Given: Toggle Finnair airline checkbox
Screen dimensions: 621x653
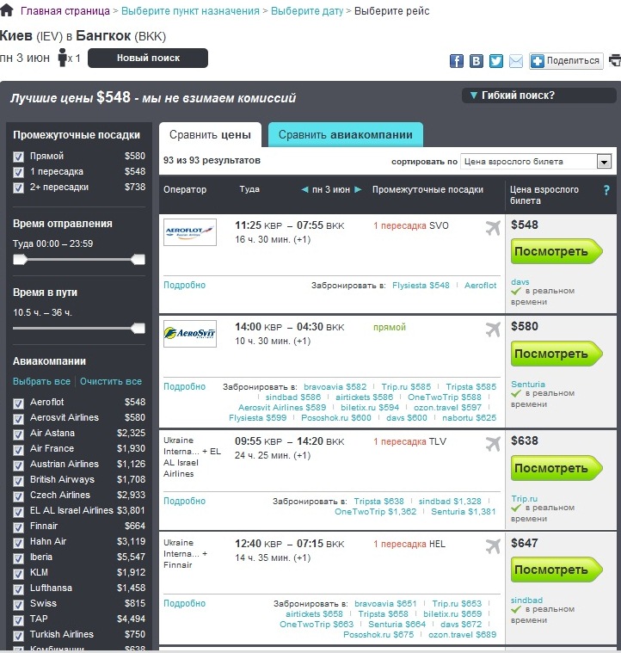Looking at the screenshot, I should tap(18, 527).
